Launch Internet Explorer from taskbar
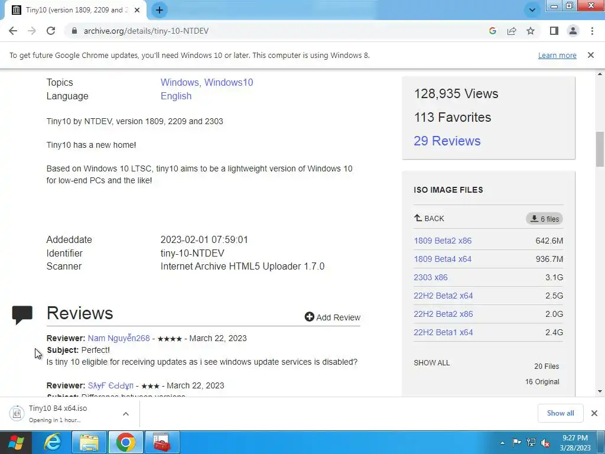605x454 pixels. point(52,442)
